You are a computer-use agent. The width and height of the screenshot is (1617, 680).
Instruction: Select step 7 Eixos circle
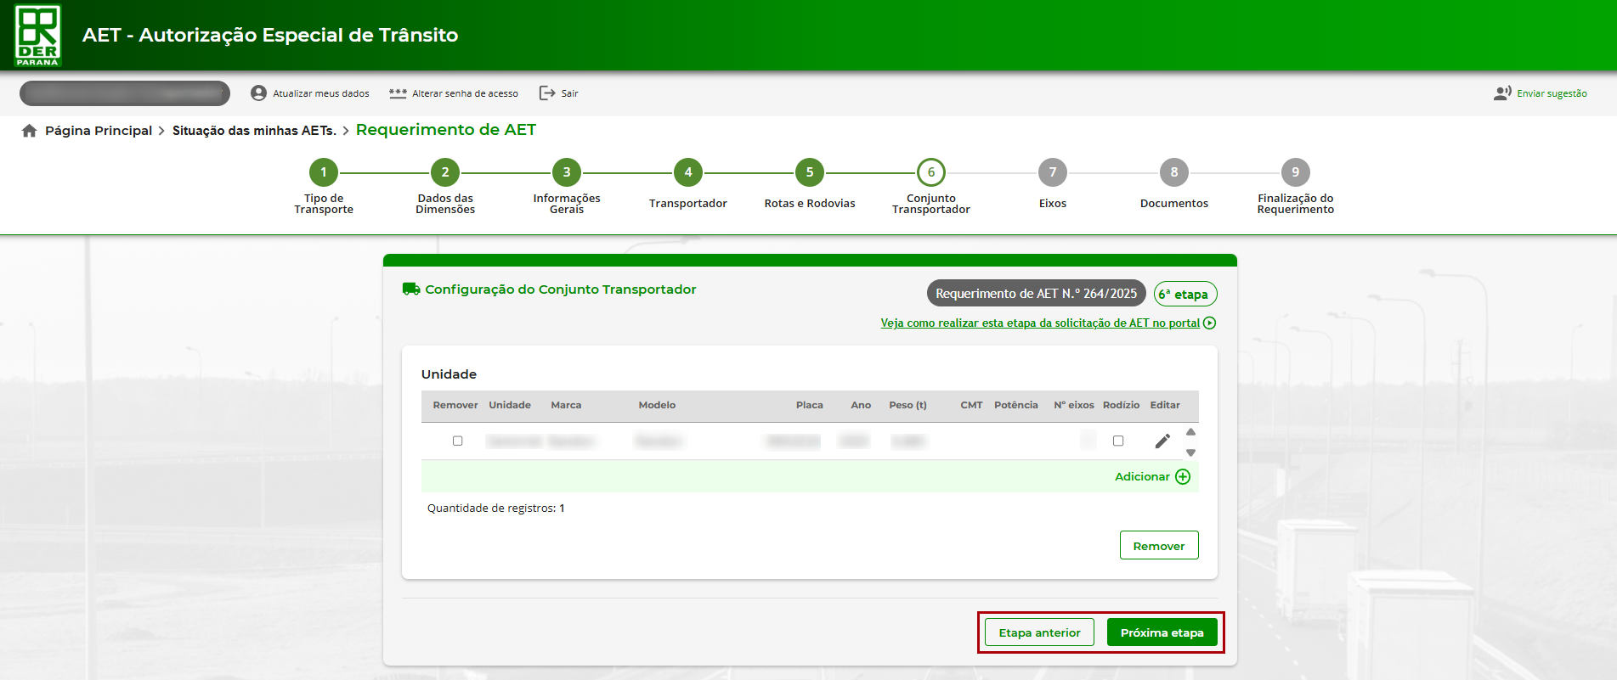tap(1053, 172)
